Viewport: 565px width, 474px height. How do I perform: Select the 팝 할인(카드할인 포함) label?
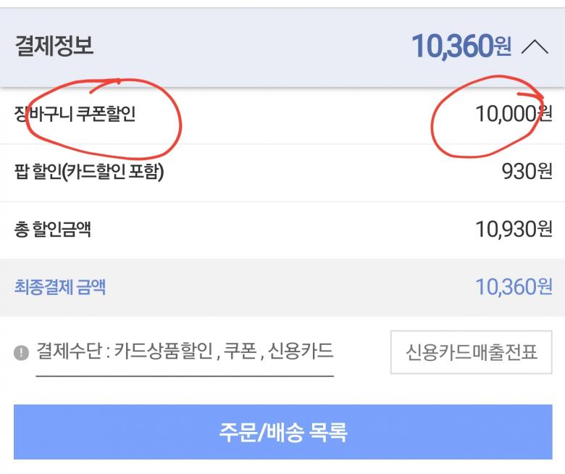pyautogui.click(x=89, y=172)
